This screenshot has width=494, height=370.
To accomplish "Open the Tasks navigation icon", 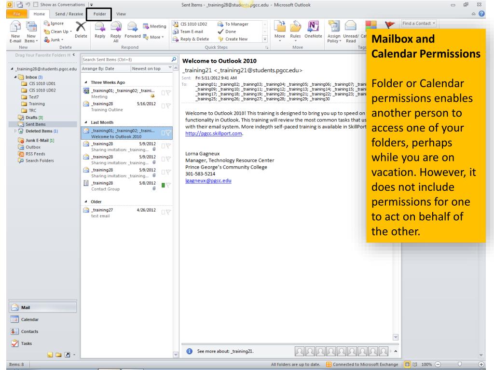I will pos(14,343).
